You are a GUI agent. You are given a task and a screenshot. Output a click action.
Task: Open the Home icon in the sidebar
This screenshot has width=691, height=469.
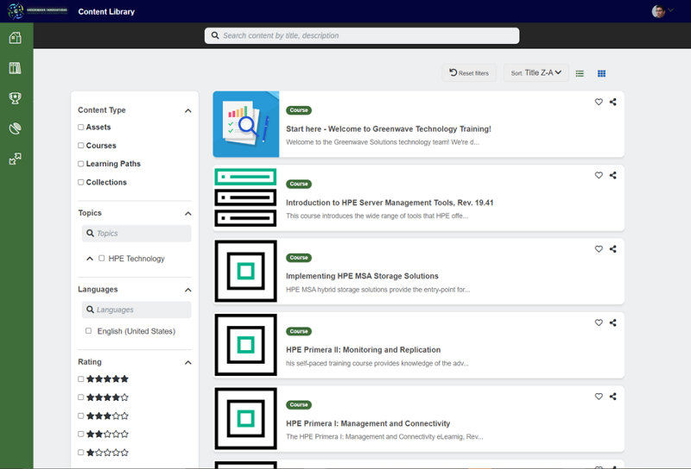(15, 38)
